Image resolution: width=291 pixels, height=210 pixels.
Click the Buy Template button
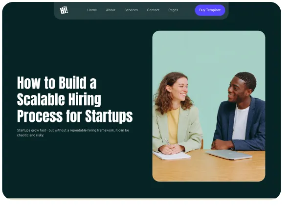click(x=210, y=10)
